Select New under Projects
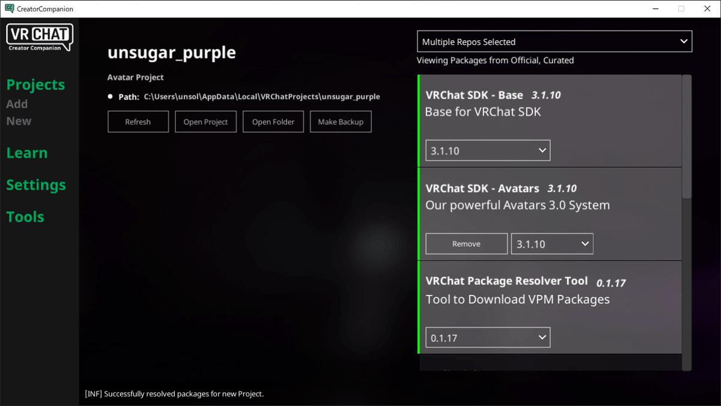 (x=18, y=121)
